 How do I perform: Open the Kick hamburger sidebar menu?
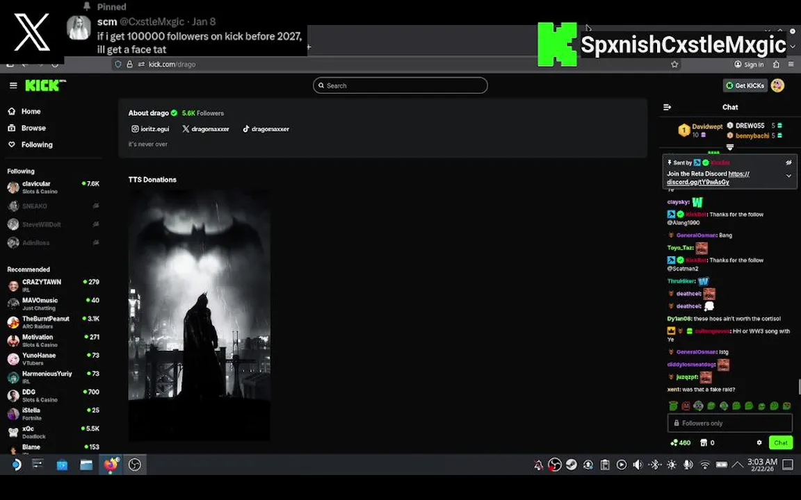point(13,85)
